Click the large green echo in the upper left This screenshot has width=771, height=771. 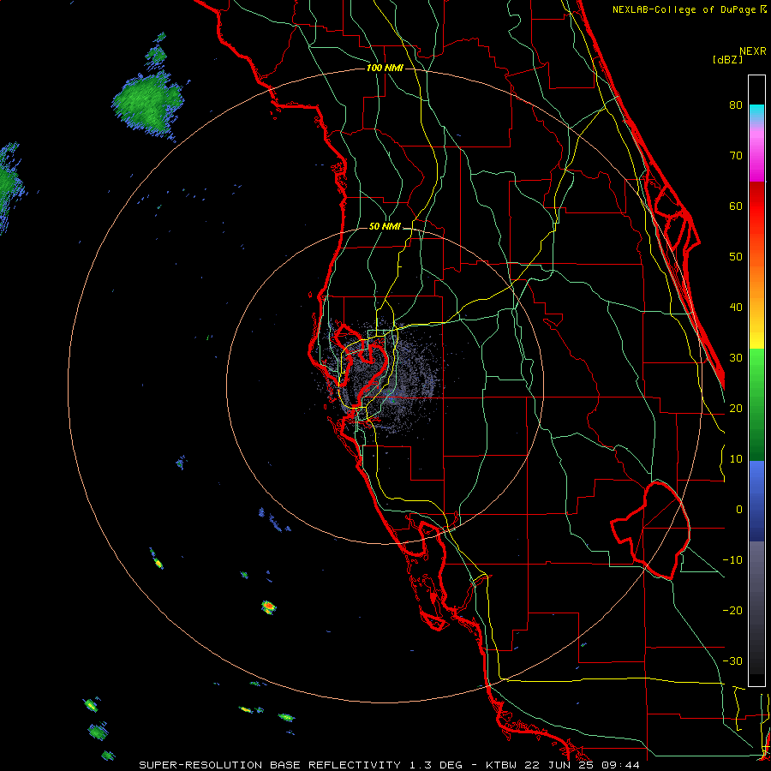pyautogui.click(x=147, y=104)
